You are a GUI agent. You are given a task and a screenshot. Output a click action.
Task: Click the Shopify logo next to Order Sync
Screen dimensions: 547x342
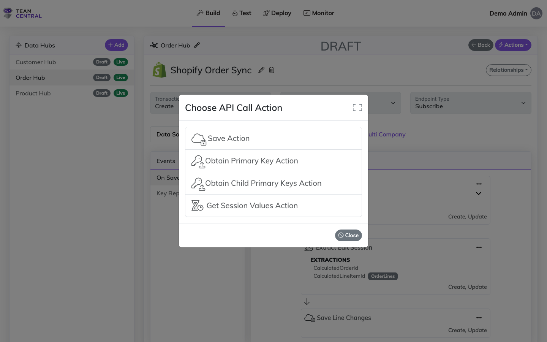pos(159,70)
